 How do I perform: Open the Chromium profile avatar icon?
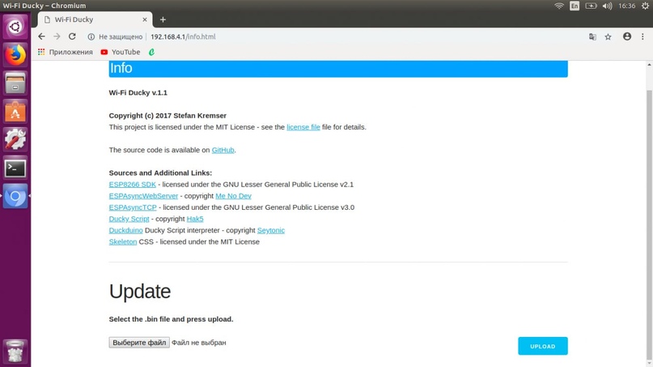click(x=627, y=36)
